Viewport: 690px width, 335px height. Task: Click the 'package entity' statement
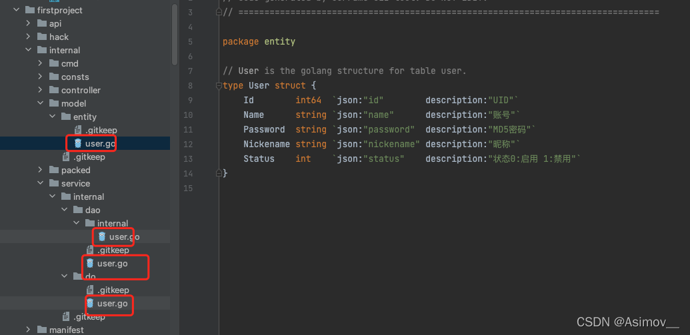(259, 42)
